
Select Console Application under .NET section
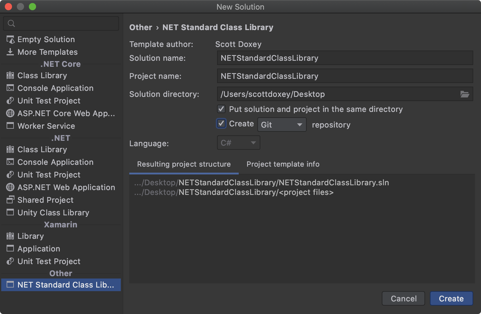tap(61, 162)
